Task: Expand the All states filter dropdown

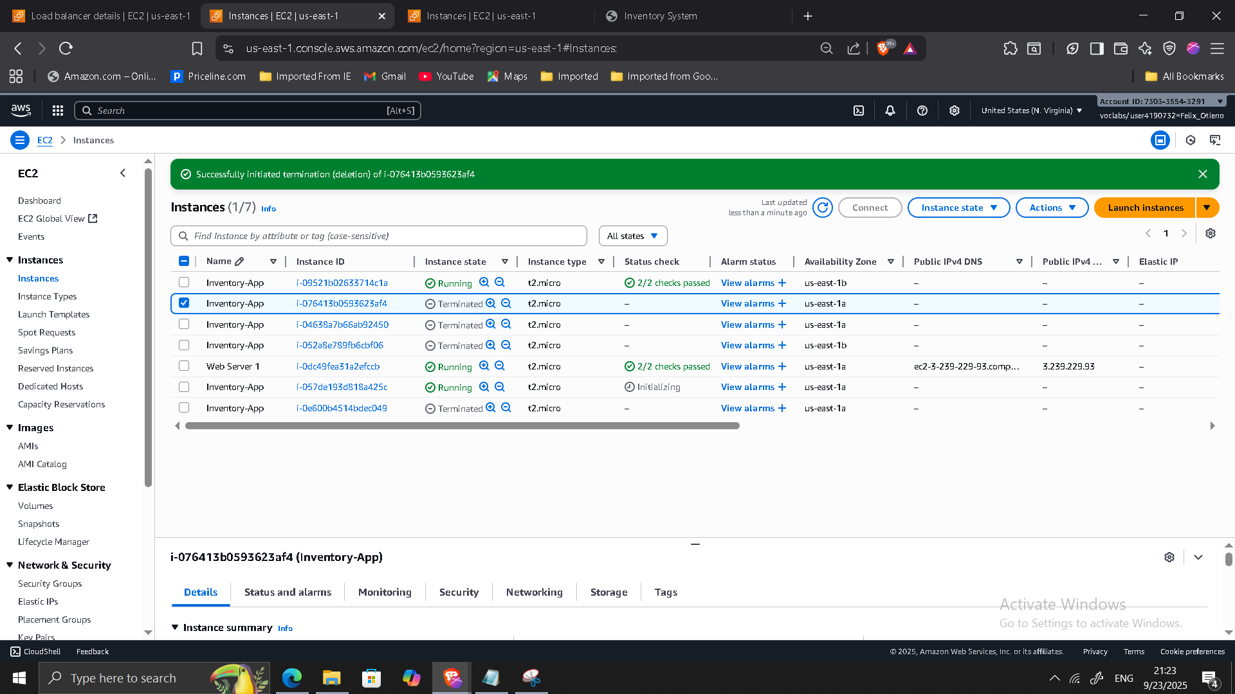Action: point(632,236)
